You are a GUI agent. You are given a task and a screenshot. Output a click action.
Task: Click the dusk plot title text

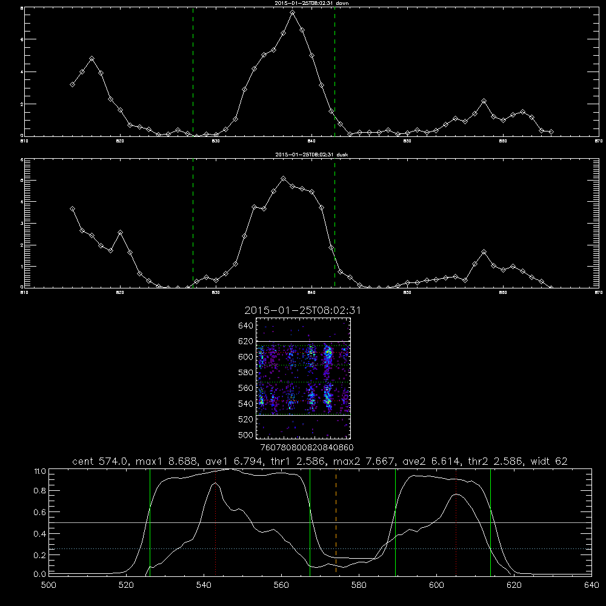pos(311,155)
